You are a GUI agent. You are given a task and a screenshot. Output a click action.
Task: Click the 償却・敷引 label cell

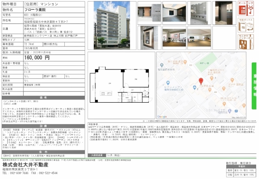54,76
